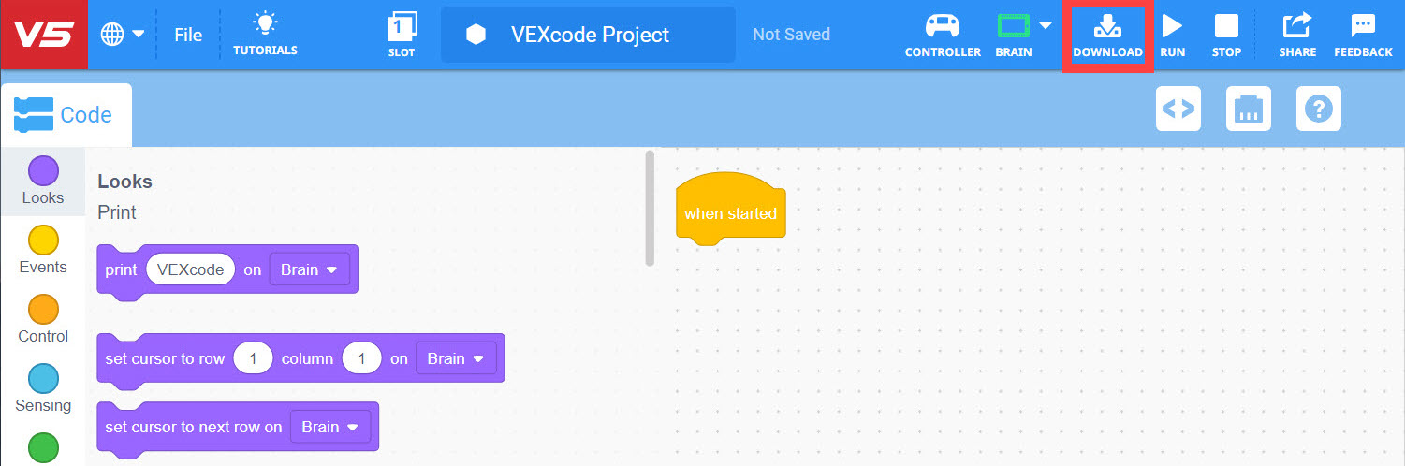
Task: Click the VEXcode Project name field
Action: tap(588, 35)
